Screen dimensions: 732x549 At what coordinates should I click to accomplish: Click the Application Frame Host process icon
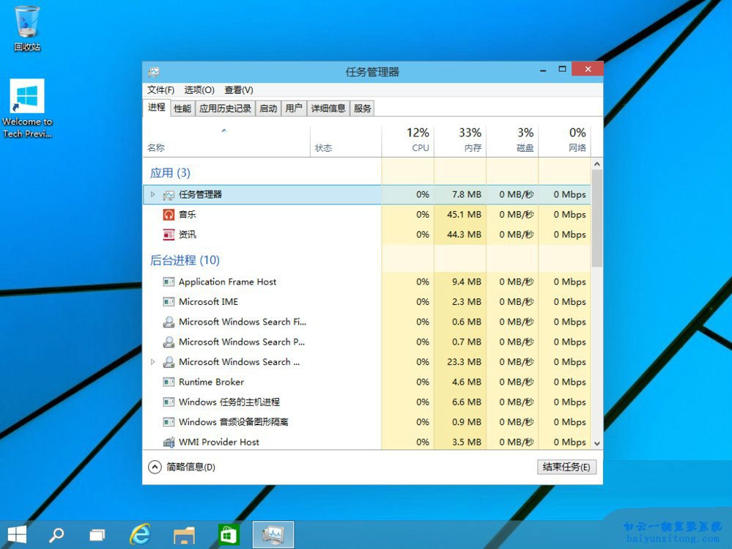[167, 281]
